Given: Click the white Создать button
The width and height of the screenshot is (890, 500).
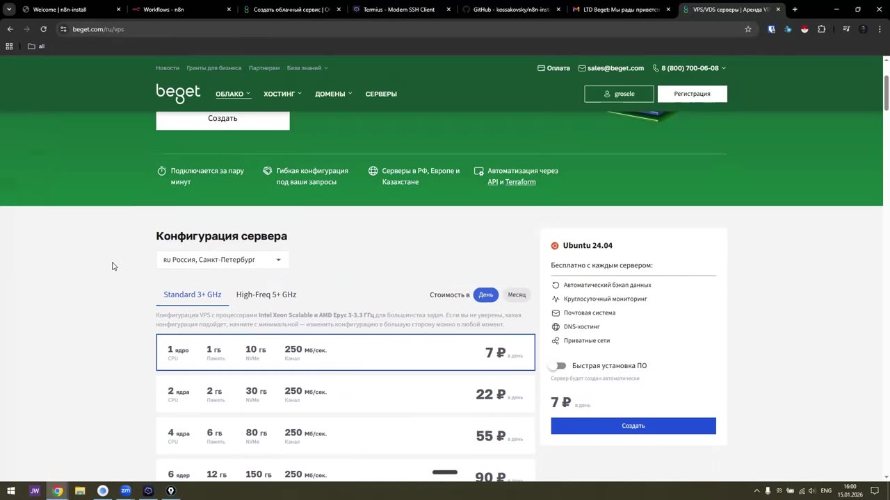Looking at the screenshot, I should [x=222, y=119].
